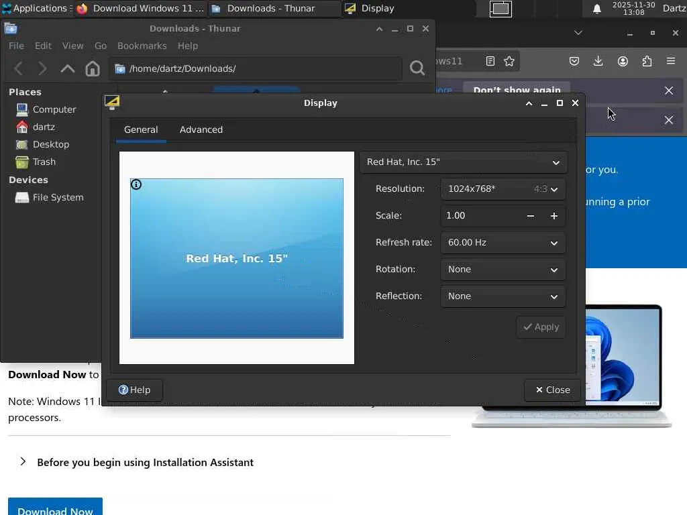Open the Help menu in Thunar
687x515 pixels.
coord(188,46)
